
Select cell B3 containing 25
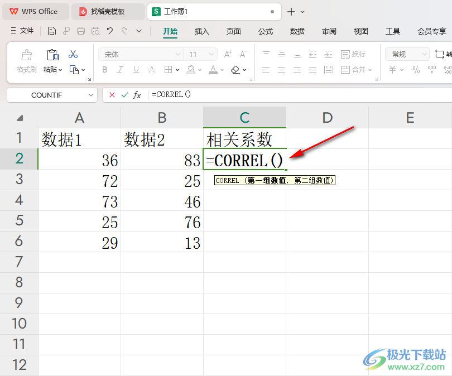[x=162, y=180]
